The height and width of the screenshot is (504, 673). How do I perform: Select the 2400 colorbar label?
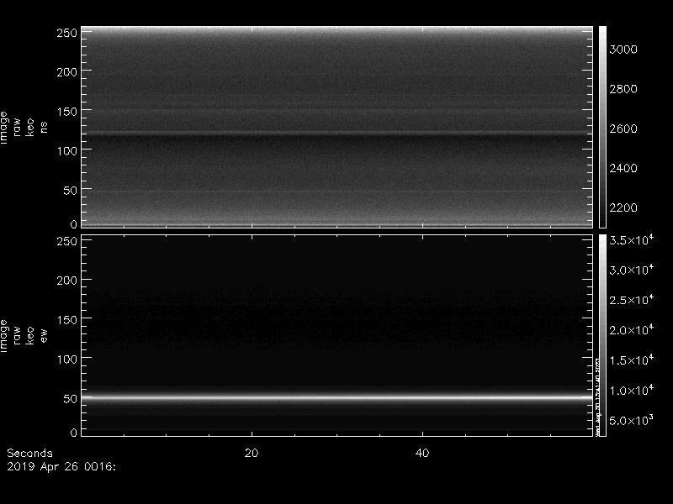pos(623,168)
